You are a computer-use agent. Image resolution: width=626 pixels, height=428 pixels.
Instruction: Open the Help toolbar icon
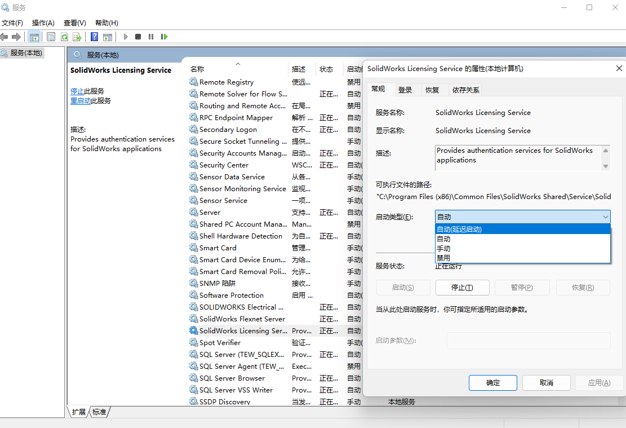(94, 37)
